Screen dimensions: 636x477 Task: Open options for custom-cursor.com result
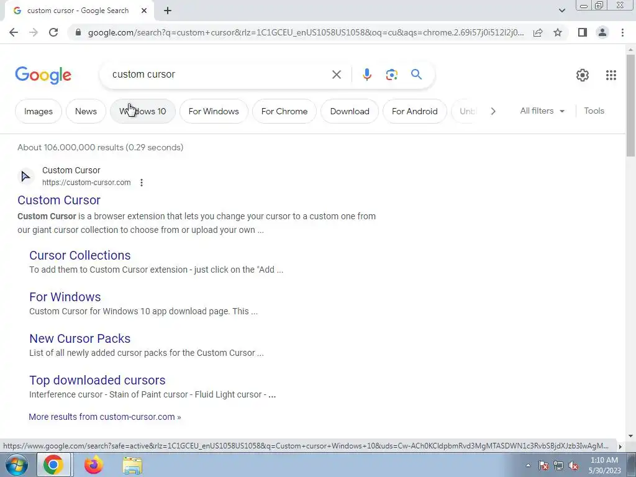pyautogui.click(x=142, y=183)
